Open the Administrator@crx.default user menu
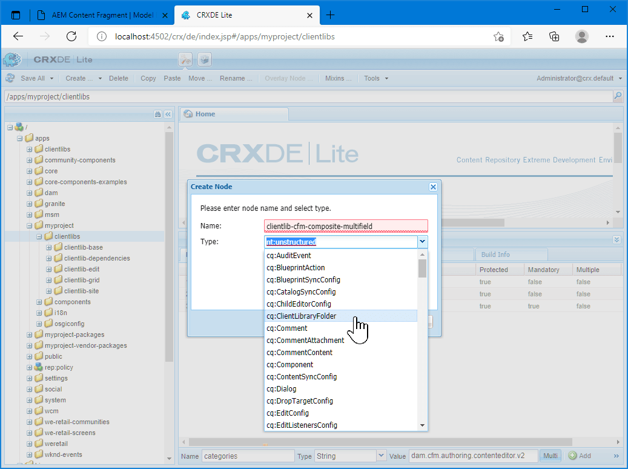The height and width of the screenshot is (469, 628). pyautogui.click(x=579, y=79)
